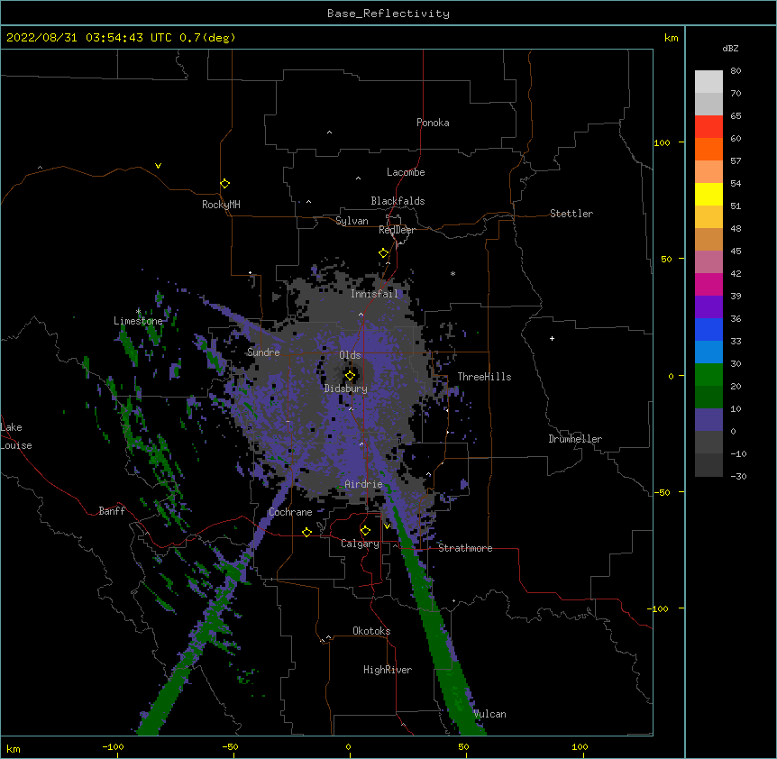Click the Lake Louise label

16,436
